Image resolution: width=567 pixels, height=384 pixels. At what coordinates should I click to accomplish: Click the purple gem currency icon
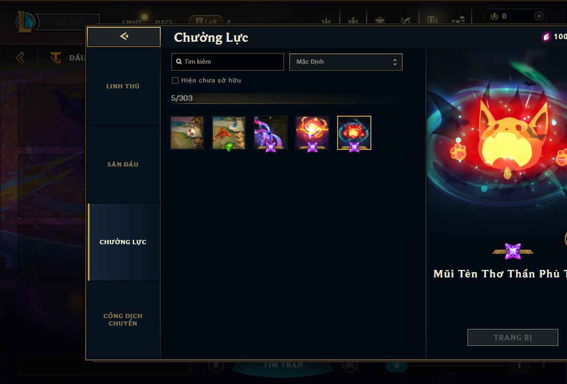547,36
